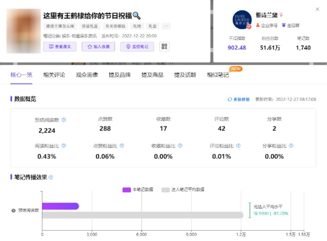Click the 查看原文 button
Viewport: 327px width, 241px height.
pos(59,46)
